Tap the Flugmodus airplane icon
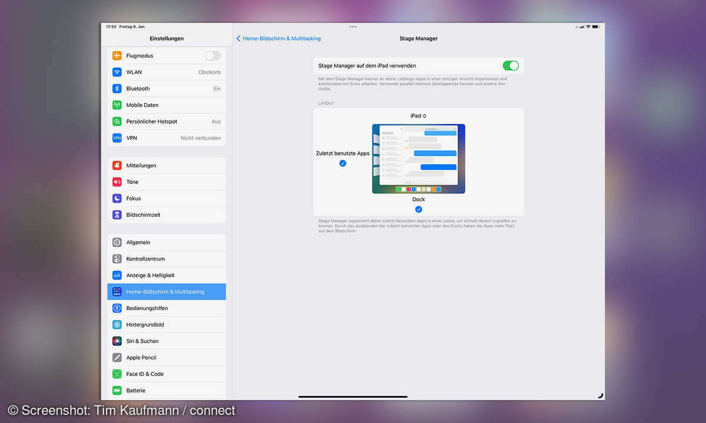This screenshot has height=423, width=706. click(117, 56)
